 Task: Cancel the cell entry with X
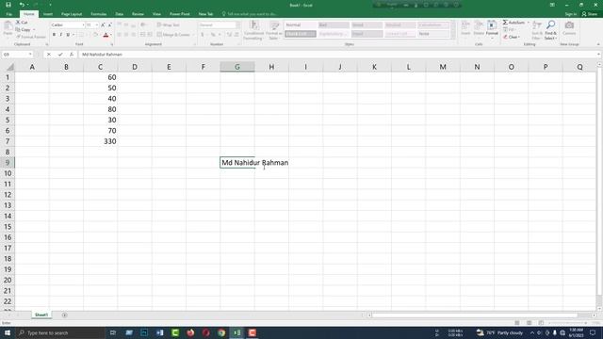tap(49, 55)
